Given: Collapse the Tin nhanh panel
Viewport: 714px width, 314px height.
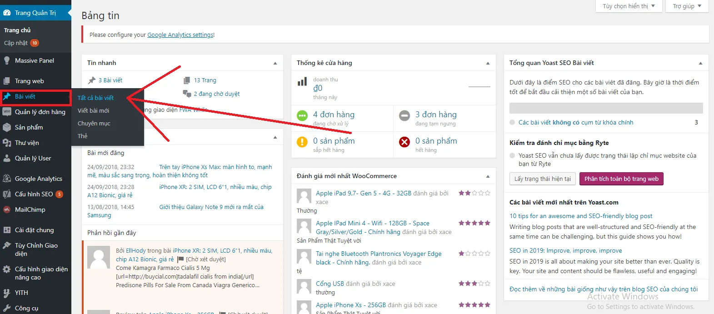Looking at the screenshot, I should 275,63.
